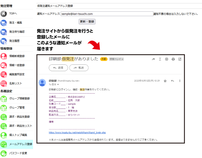
Task: Click the 情報一括登録 icon
Action: 4,65
